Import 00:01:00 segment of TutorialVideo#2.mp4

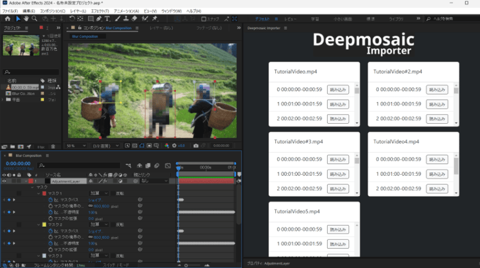(x=437, y=105)
